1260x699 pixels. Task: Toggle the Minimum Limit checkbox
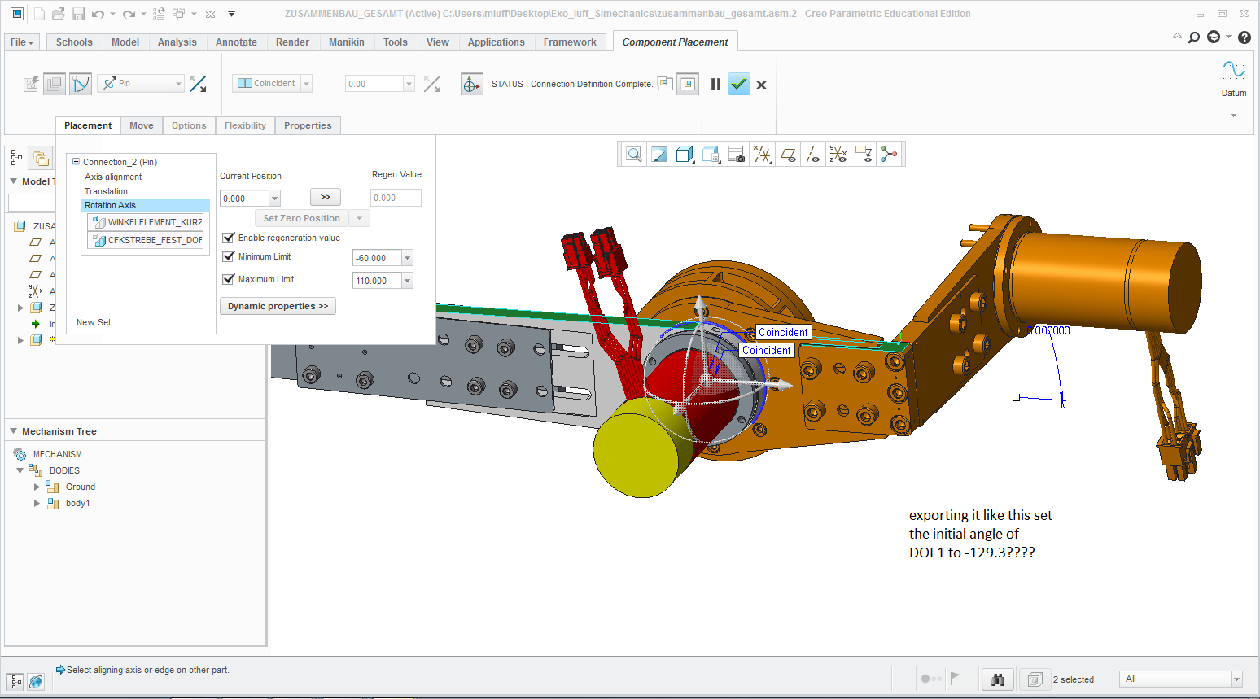[x=229, y=256]
